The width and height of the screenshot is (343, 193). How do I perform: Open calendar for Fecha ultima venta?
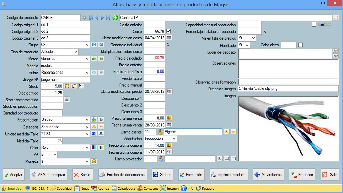point(169,125)
